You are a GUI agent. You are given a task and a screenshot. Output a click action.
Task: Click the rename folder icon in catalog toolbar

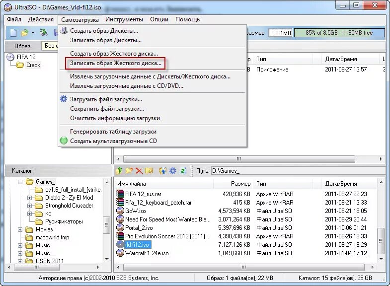[149, 171]
